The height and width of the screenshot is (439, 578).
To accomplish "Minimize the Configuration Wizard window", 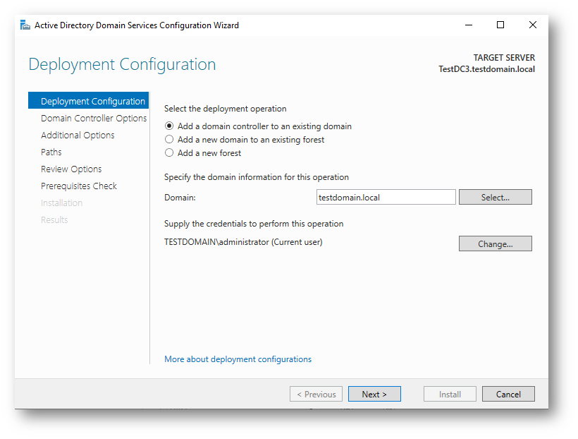I will pyautogui.click(x=468, y=25).
